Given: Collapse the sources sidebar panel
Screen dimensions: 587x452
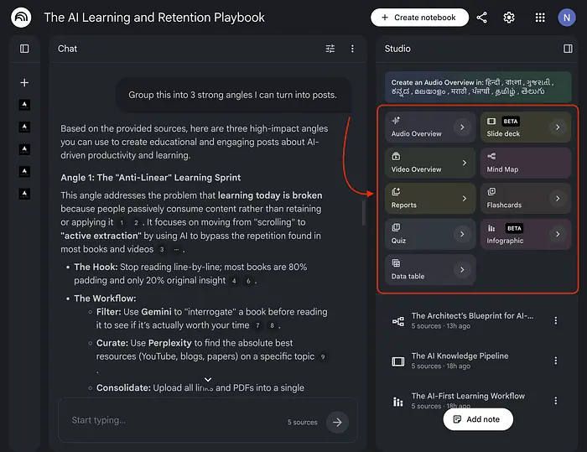Looking at the screenshot, I should tap(24, 49).
